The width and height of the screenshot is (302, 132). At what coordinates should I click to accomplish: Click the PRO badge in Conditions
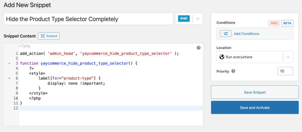click(x=274, y=23)
